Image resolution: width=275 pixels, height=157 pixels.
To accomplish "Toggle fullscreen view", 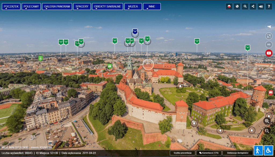I will [269, 36].
